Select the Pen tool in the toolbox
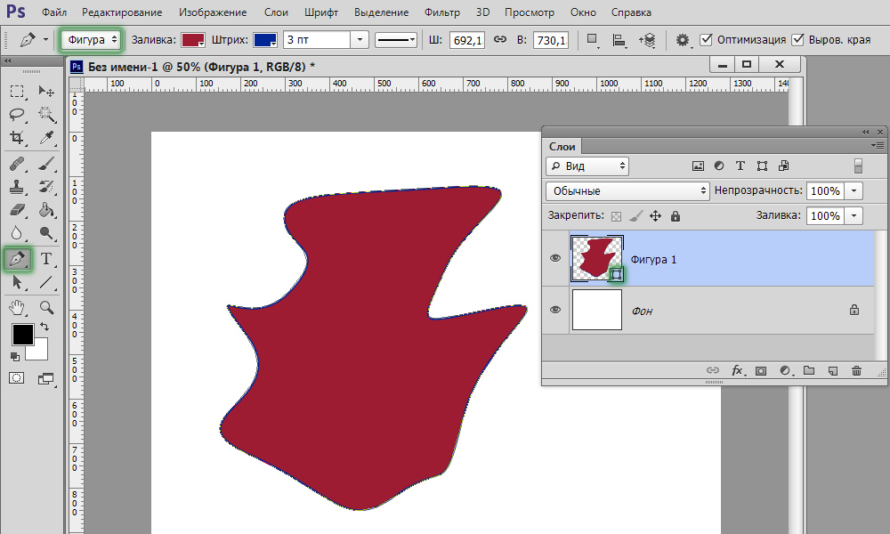Screen dimensions: 890x534 coord(17,259)
